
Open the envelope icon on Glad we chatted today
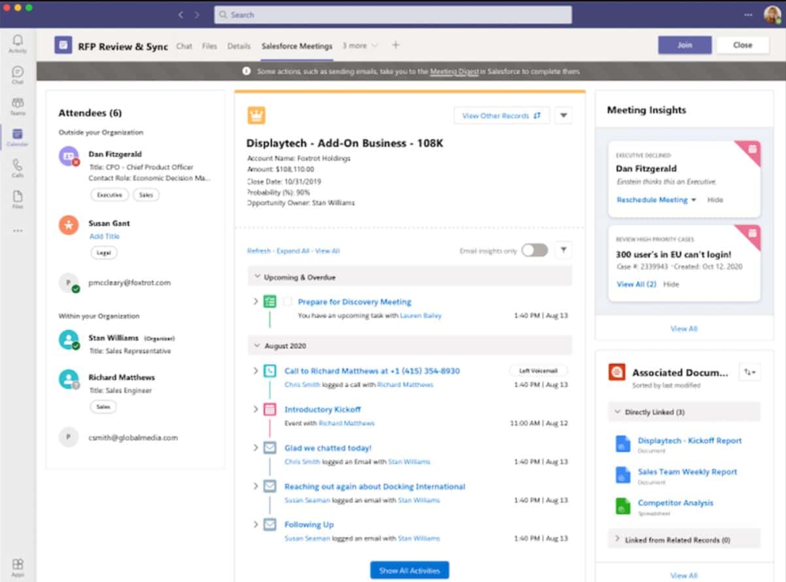pos(270,448)
